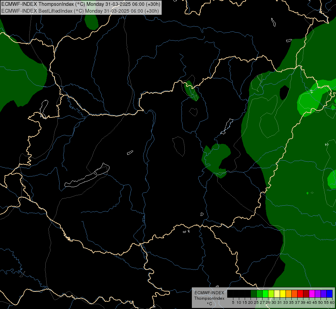Viewport: 336px width, 309px height.
Task: Click the legend tick label 30
Action: tap(274, 302)
